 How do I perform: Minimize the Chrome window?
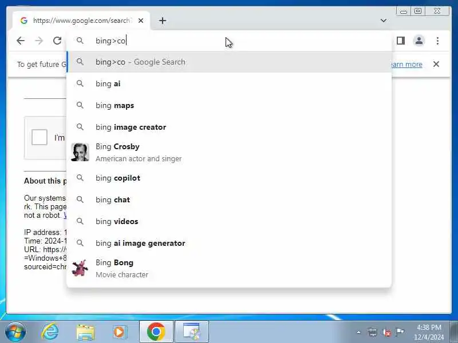404,11
